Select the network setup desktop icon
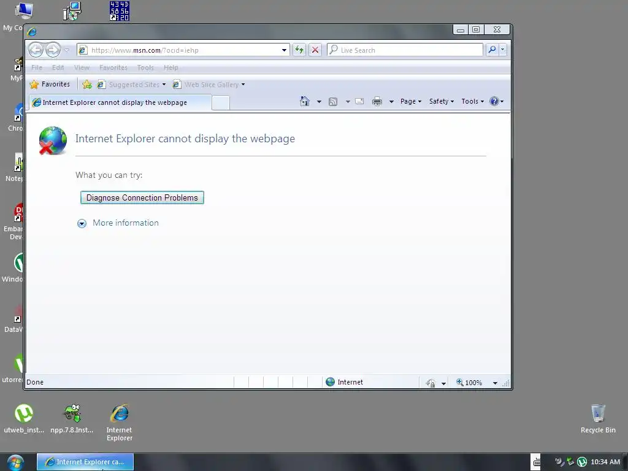Image resolution: width=628 pixels, height=471 pixels. (72, 11)
